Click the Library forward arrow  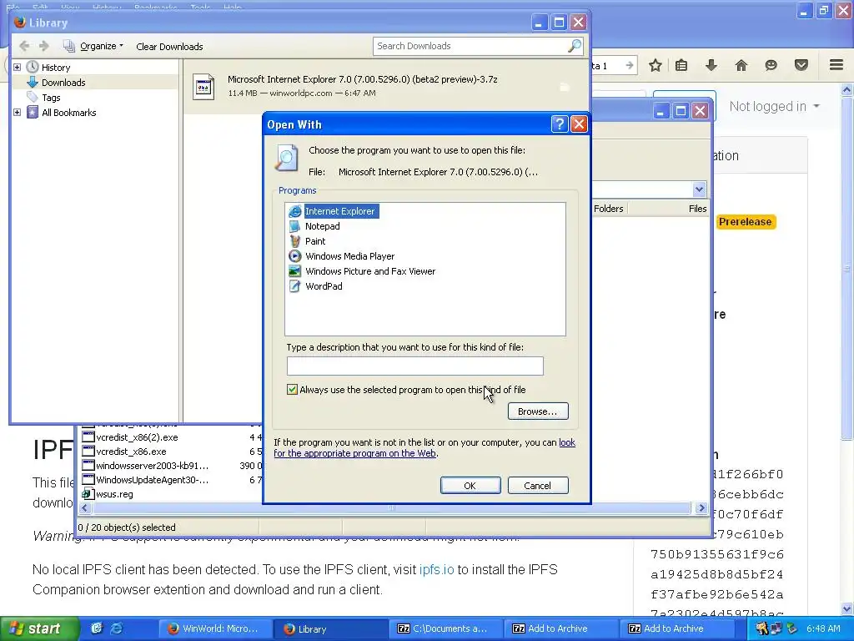click(44, 47)
